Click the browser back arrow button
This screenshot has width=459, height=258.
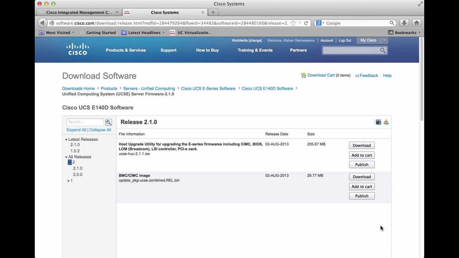point(42,23)
